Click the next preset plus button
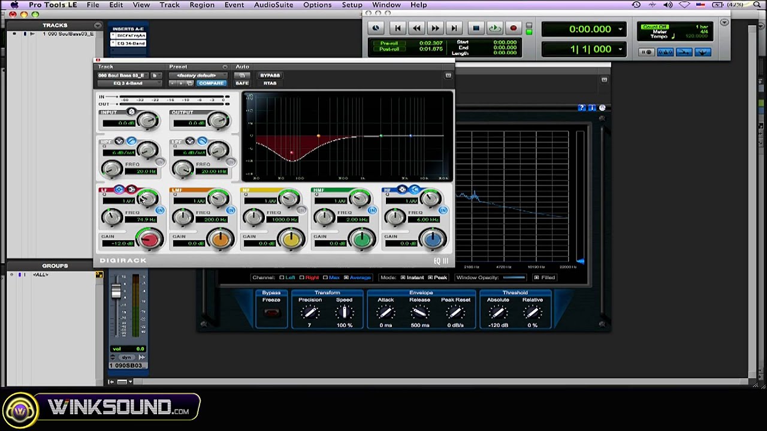Image resolution: width=767 pixels, height=431 pixels. pos(181,83)
